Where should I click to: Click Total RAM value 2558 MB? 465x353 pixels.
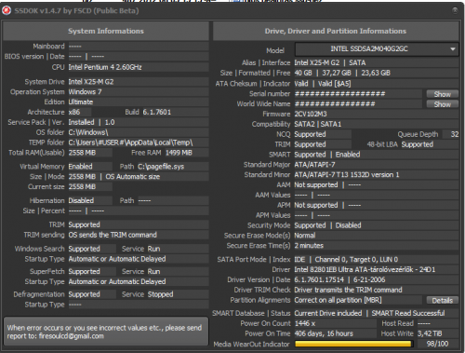click(x=82, y=153)
